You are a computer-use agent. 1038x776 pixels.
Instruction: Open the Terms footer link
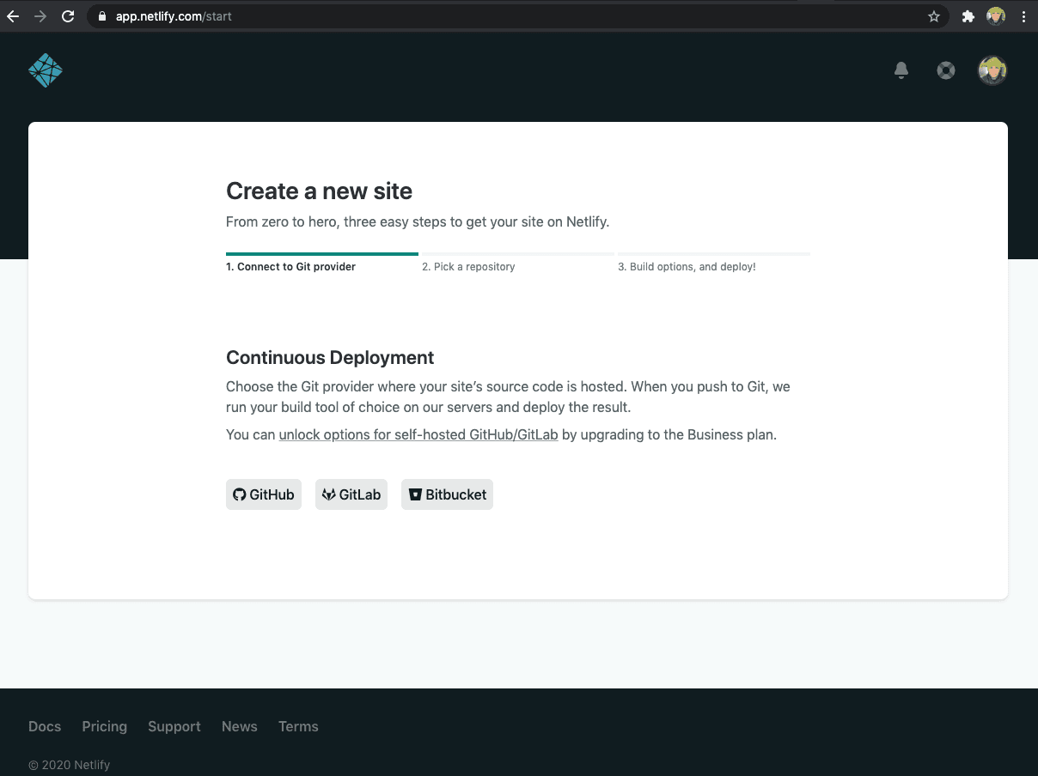298,726
